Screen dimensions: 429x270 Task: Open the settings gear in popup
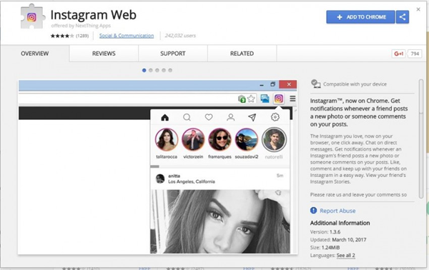tap(275, 117)
